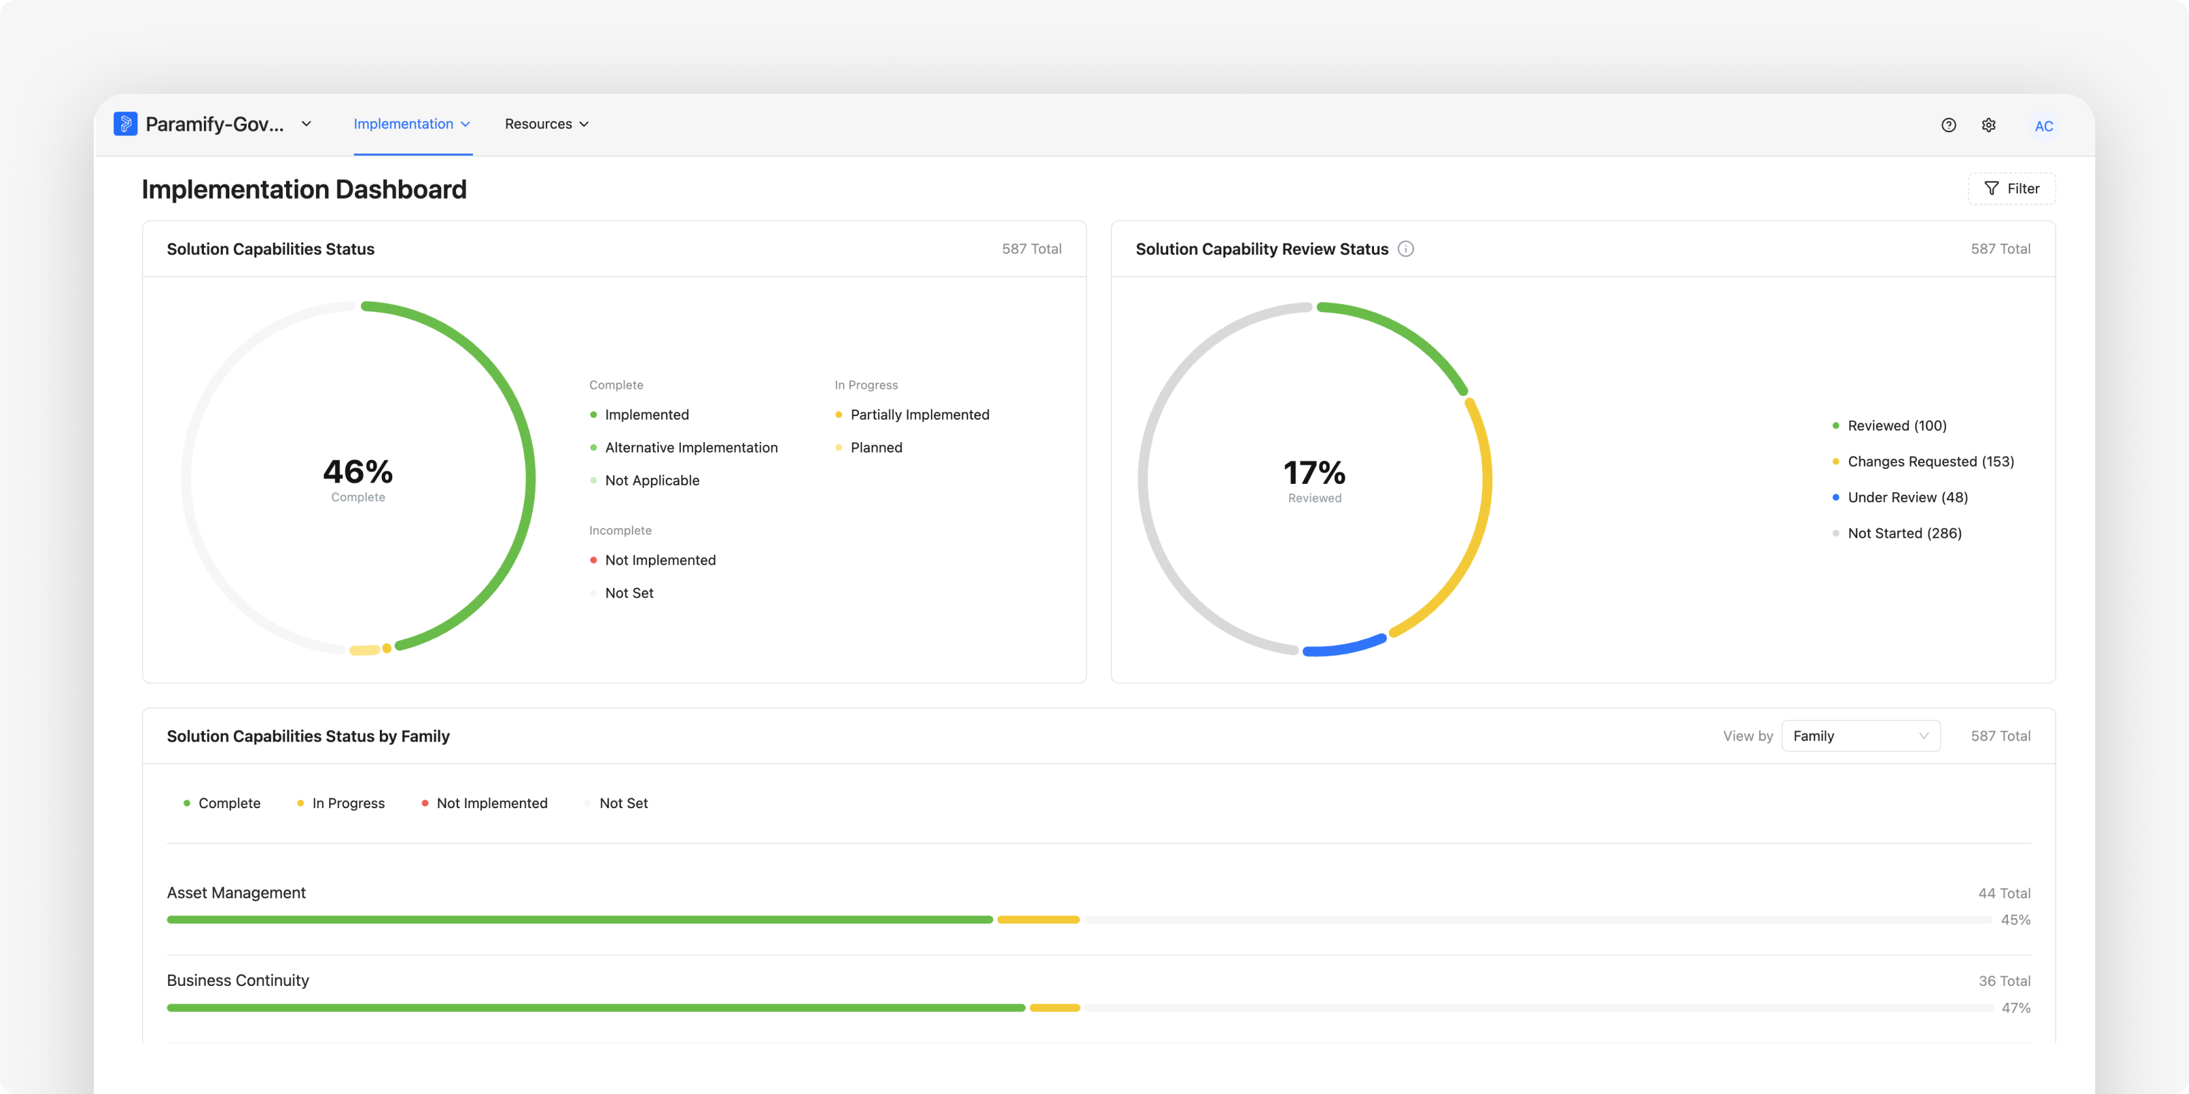Toggle the Reviewed (100) legend entry
This screenshot has height=1094, width=2189.
pos(1888,425)
